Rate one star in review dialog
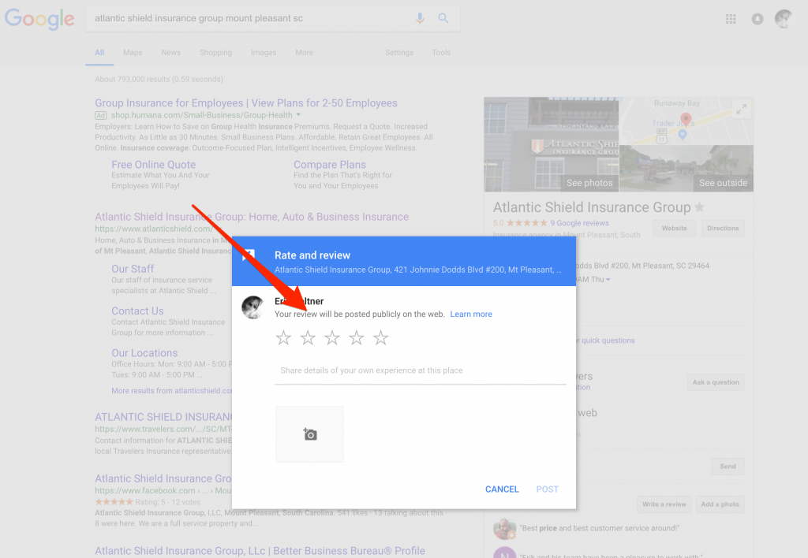 (x=283, y=337)
